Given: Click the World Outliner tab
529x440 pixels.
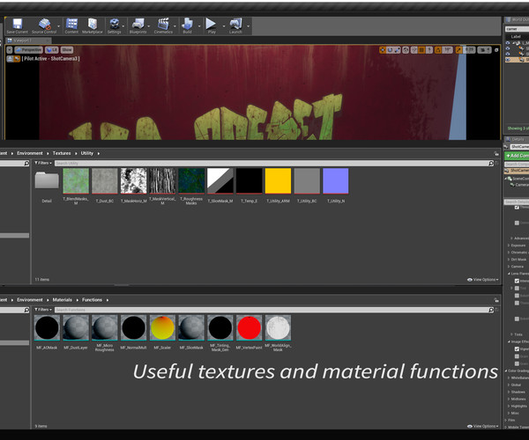Looking at the screenshot, I should point(518,20).
